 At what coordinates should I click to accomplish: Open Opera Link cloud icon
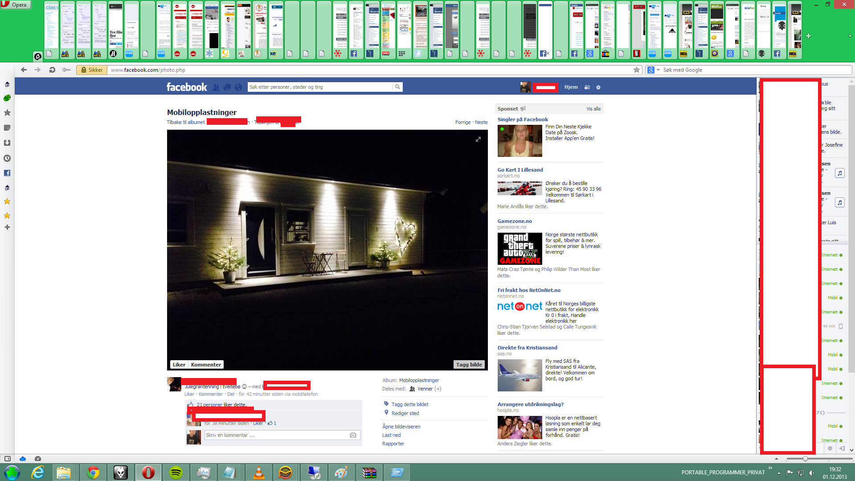coord(23,459)
